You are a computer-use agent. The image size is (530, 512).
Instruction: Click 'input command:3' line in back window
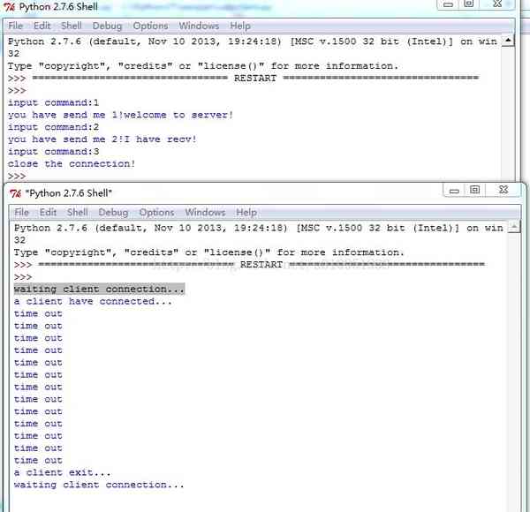tap(53, 152)
